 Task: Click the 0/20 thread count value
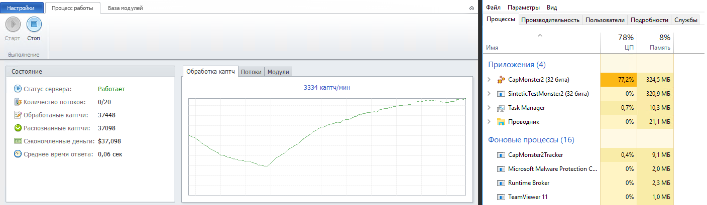104,102
